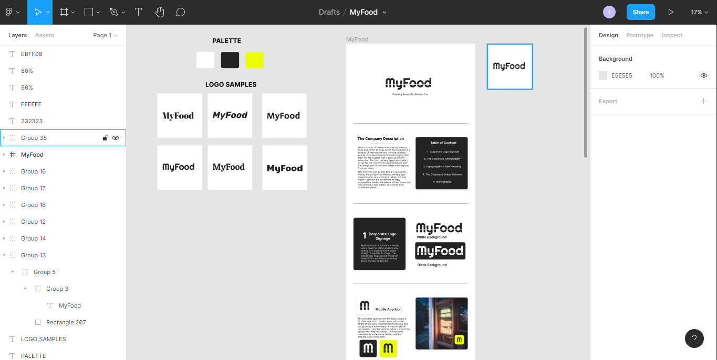Click the yellow palette swatch
Viewport: 717px width, 360px height.
[x=255, y=60]
